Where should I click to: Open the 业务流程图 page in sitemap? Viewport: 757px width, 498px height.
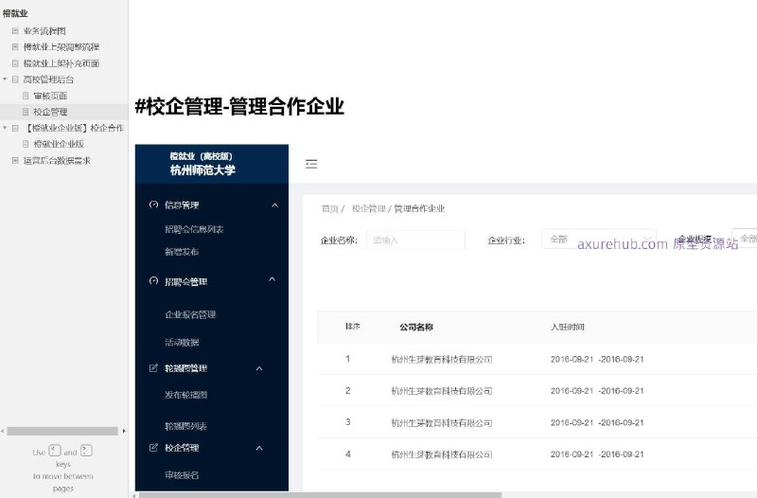[44, 31]
